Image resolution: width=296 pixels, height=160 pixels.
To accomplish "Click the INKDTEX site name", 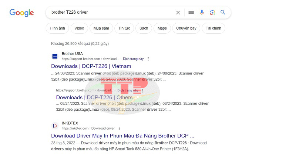I will [x=70, y=123].
